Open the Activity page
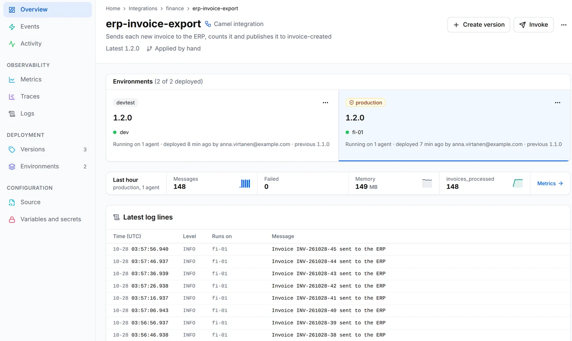Screen dimensions: 572x341 [47, 43]
